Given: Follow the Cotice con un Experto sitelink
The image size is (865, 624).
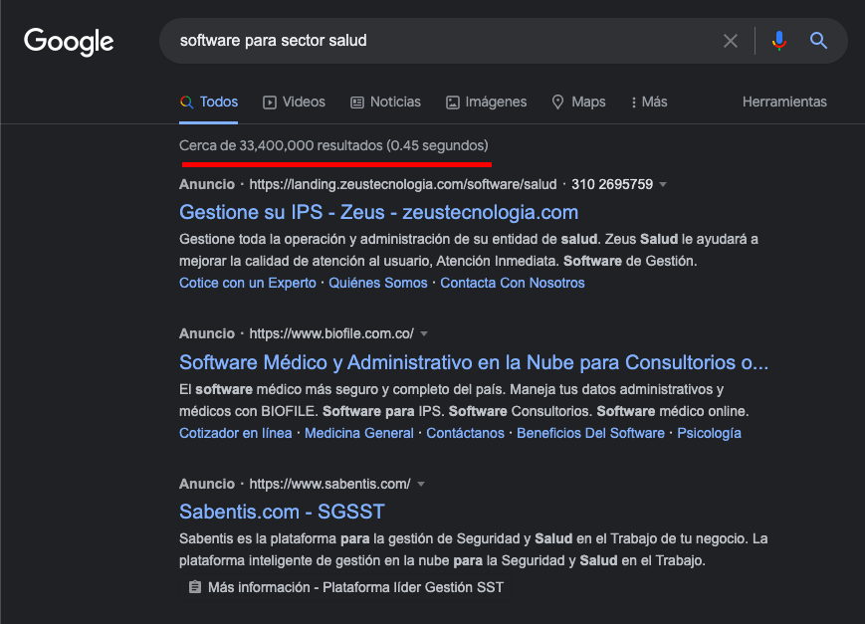Looking at the screenshot, I should pos(248,283).
